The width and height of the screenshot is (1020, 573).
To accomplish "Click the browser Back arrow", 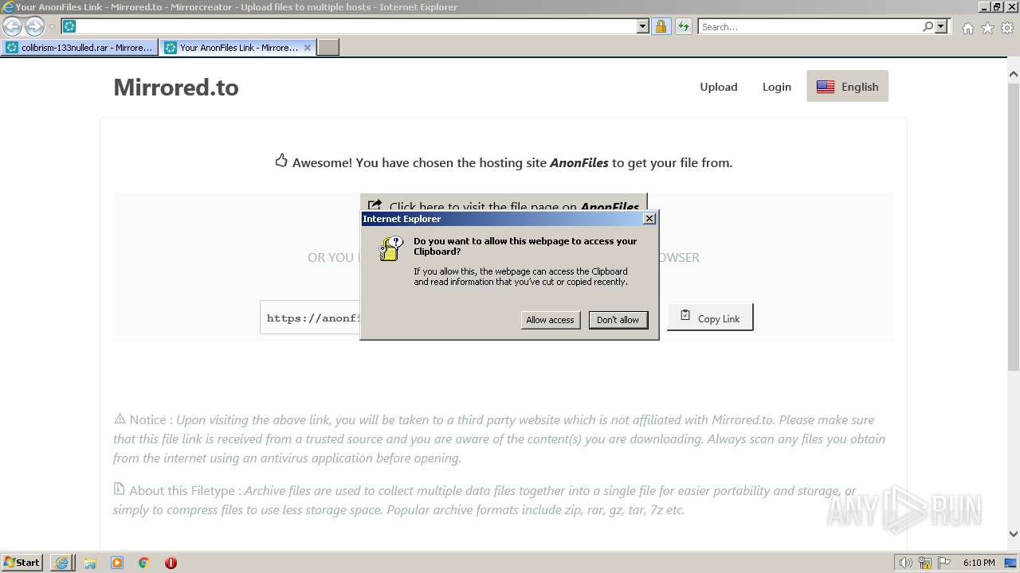I will [12, 26].
